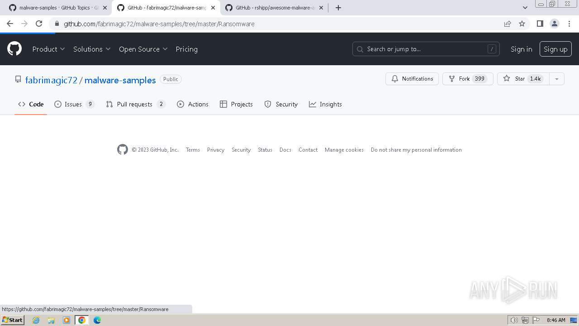Switch to rshipp/awesome-malware browser tab

click(275, 8)
